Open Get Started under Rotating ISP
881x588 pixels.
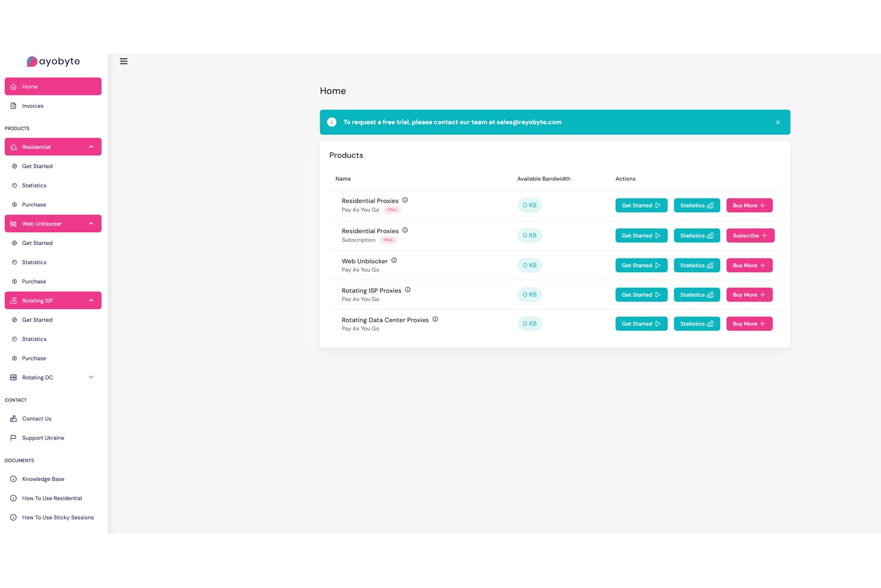pos(53,320)
